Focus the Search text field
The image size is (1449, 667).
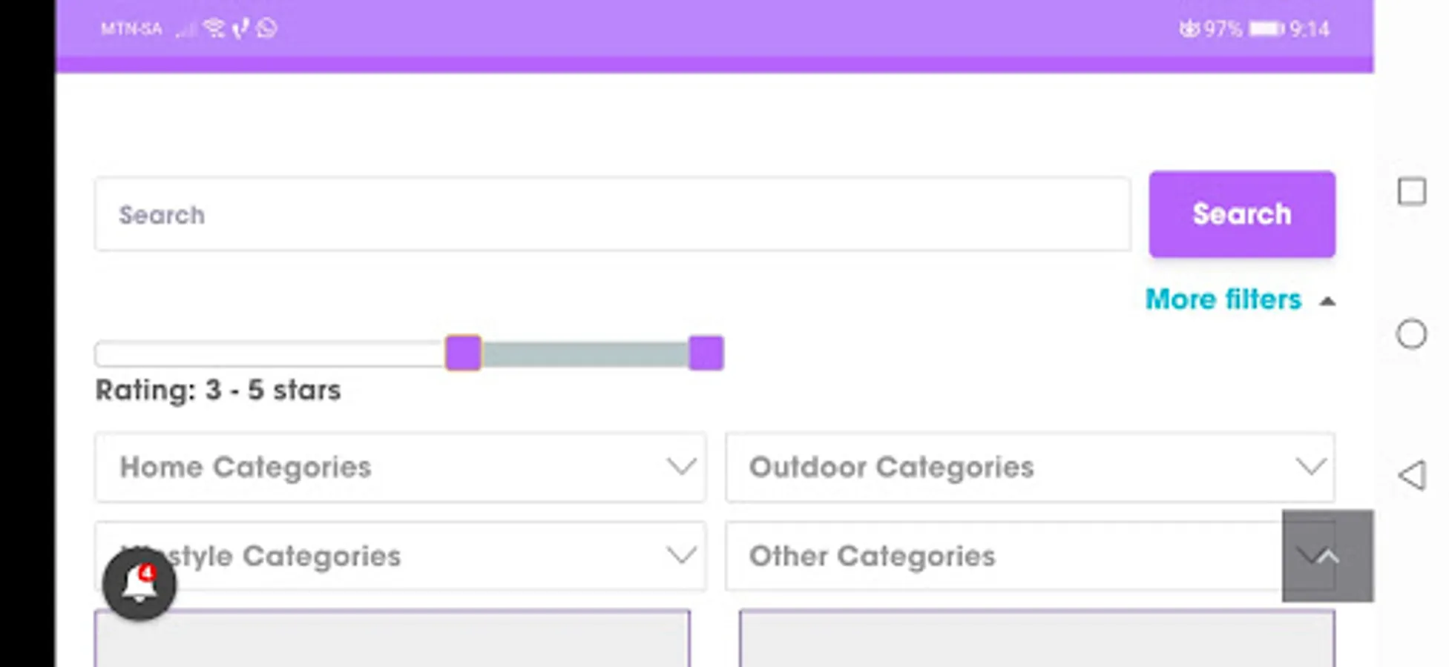(x=612, y=214)
